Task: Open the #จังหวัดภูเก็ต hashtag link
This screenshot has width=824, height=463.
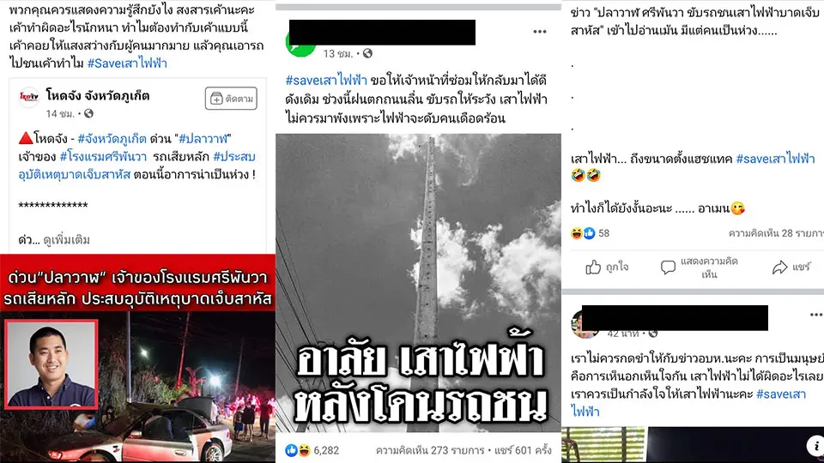Action: 112,139
